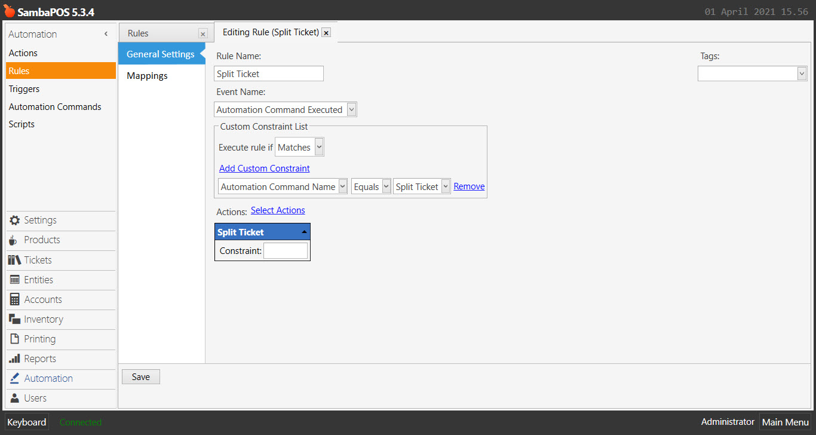Viewport: 816px width, 435px height.
Task: Select the Products coffee icon
Action: pos(13,240)
